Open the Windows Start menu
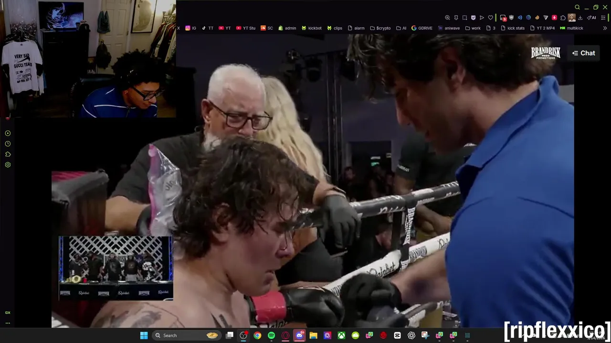The image size is (611, 343). (144, 335)
